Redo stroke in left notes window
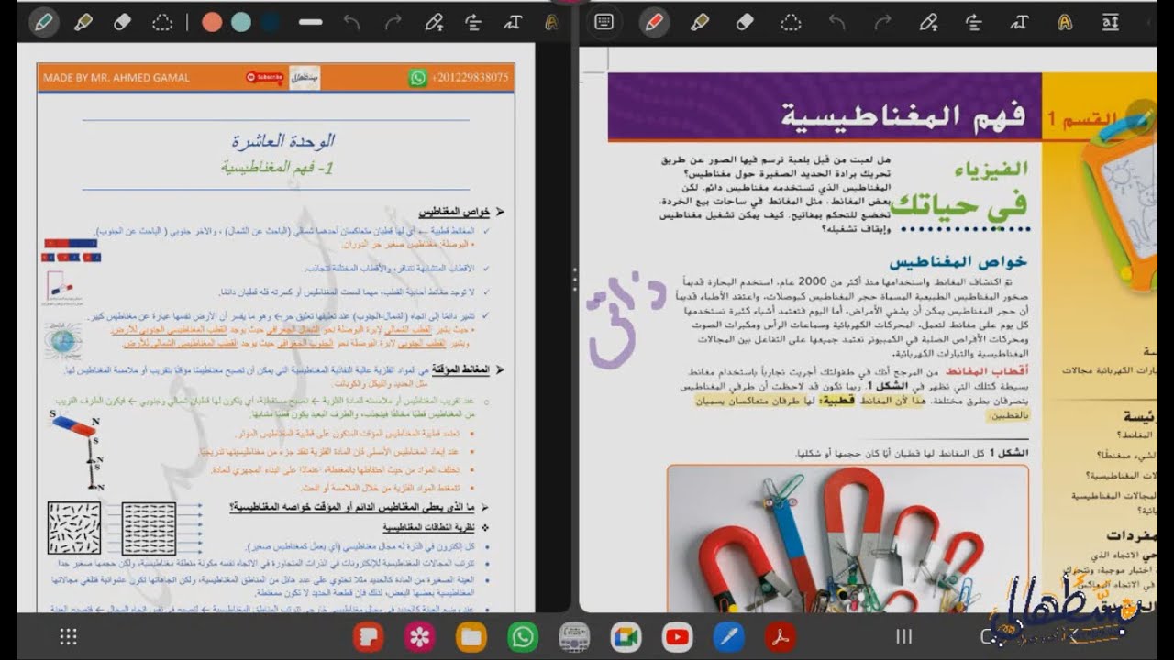This screenshot has width=1174, height=660. point(393,22)
